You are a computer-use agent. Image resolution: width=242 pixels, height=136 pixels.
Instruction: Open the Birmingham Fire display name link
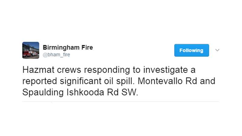(x=68, y=47)
